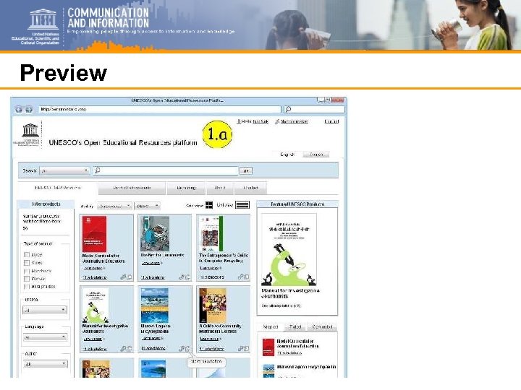The width and height of the screenshot is (521, 390).
Task: Click the browser search box field
Action: (314, 109)
